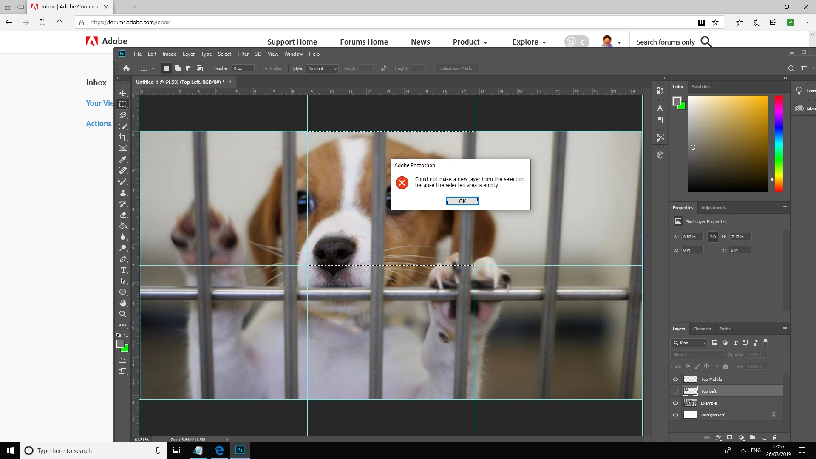
Task: Expand the Product menu on Adobe site
Action: click(470, 42)
